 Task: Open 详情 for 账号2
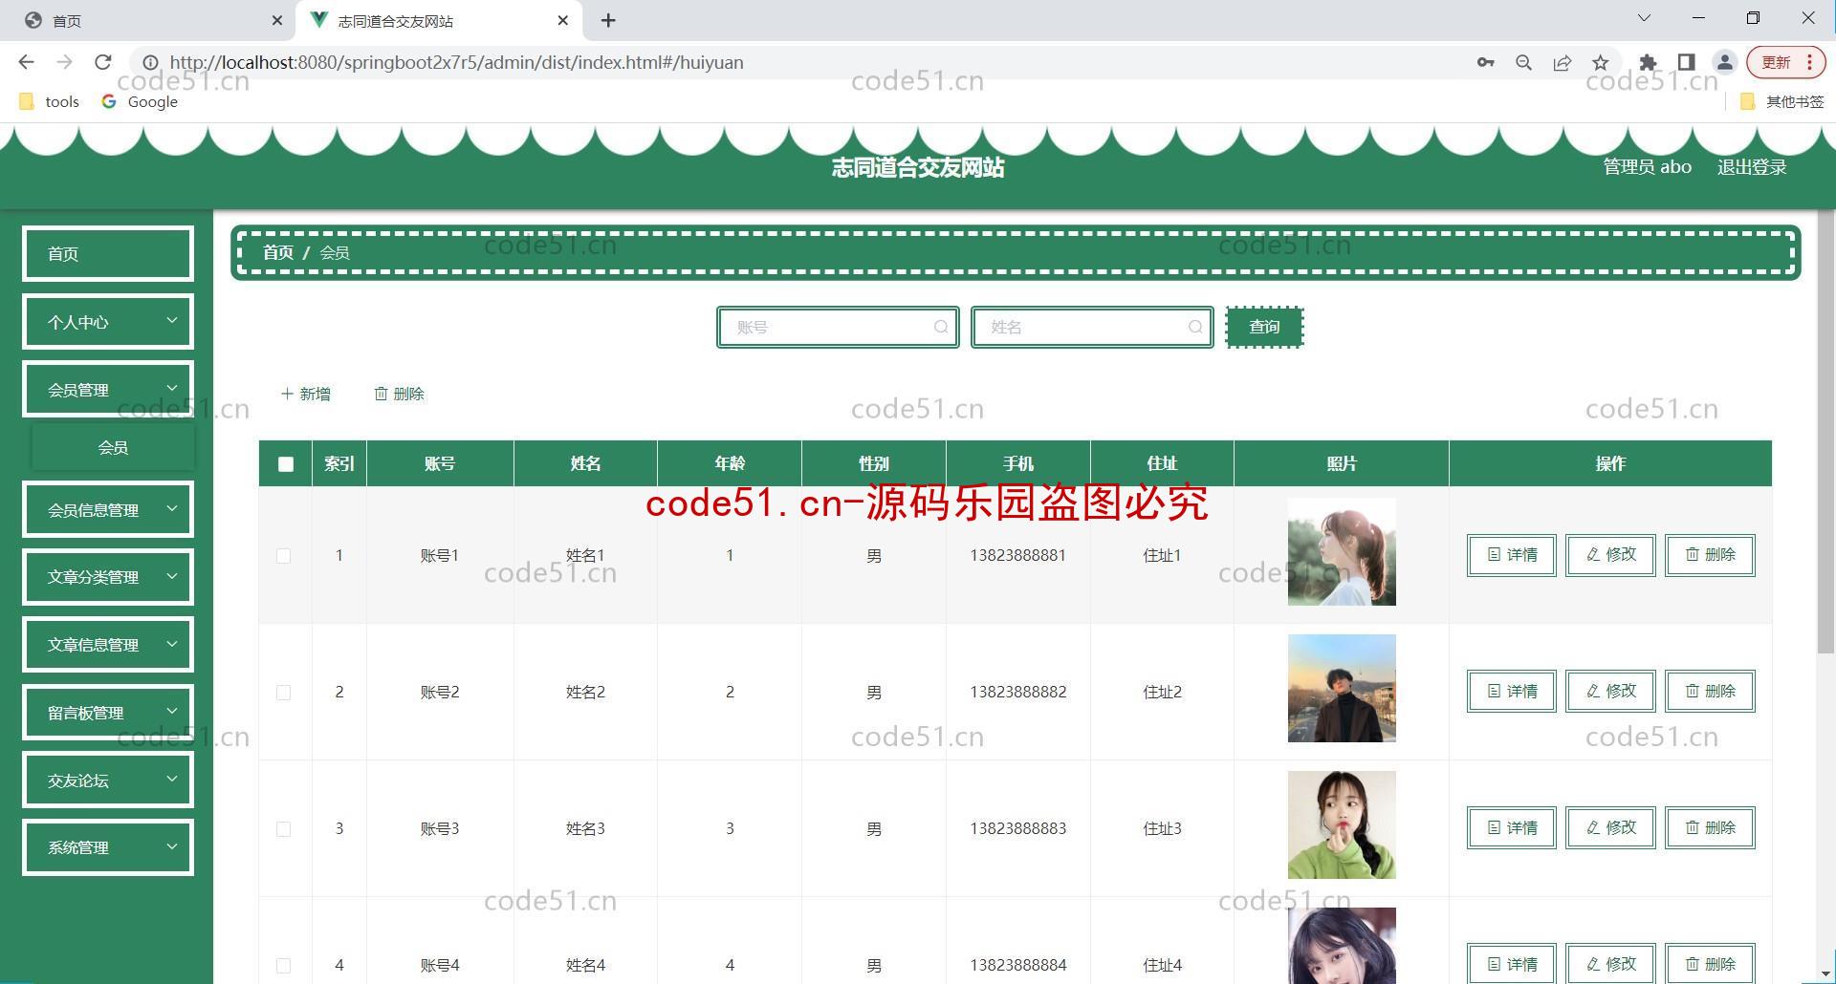coord(1512,692)
